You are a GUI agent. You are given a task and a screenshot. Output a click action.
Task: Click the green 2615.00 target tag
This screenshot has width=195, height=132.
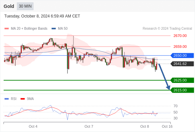click(182, 90)
